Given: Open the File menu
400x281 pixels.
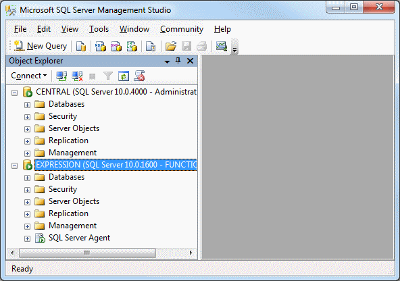Looking at the screenshot, I should [20, 29].
